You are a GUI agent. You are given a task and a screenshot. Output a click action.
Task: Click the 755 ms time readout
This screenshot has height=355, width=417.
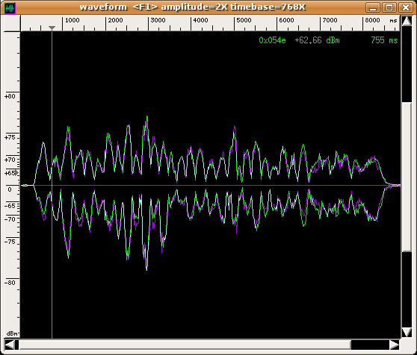click(x=384, y=40)
